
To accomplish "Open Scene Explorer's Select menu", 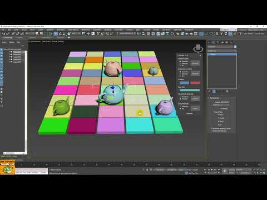I will [4, 42].
